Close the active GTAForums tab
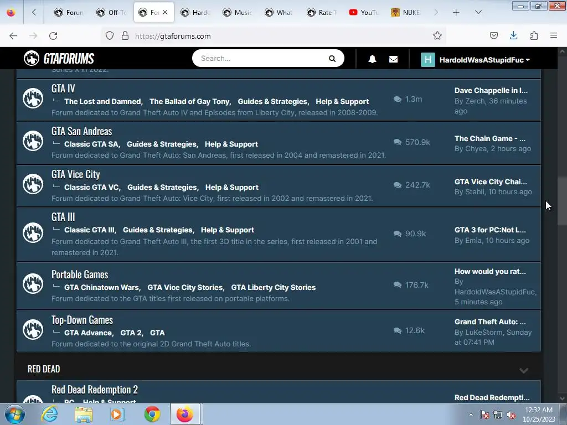 coord(165,12)
